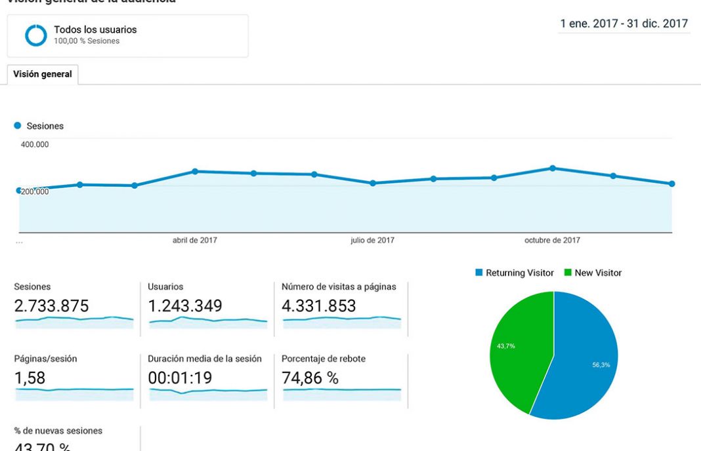Image resolution: width=701 pixels, height=451 pixels.
Task: Click the Porcentaje de rebote value 74,86 %
Action: tap(310, 378)
